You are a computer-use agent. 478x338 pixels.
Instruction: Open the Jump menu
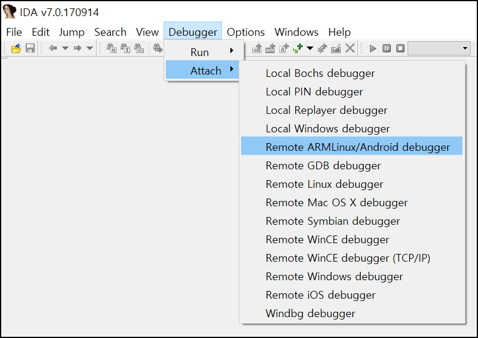tap(72, 32)
